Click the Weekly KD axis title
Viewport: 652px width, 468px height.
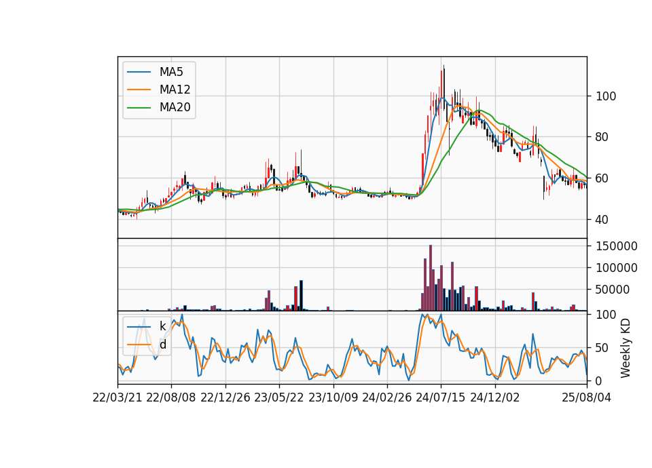pos(626,348)
